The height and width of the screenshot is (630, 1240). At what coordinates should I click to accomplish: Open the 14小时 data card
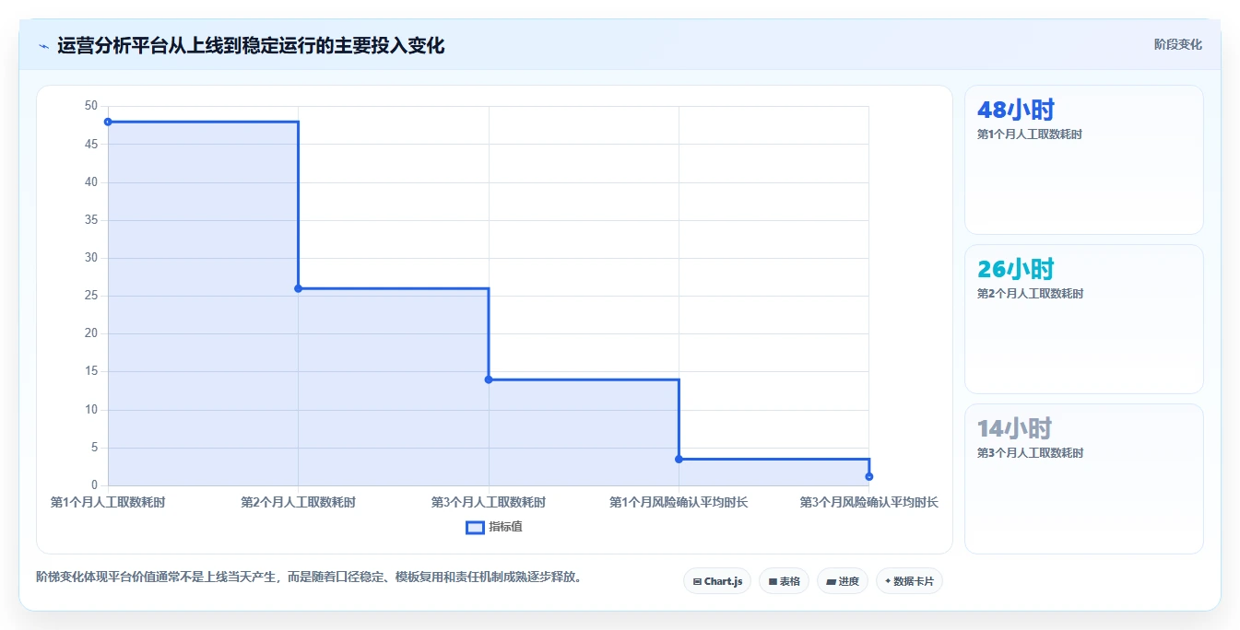(x=1084, y=479)
